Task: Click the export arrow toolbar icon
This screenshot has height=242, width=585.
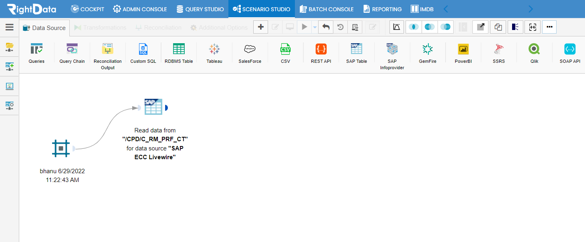Action: 480,27
